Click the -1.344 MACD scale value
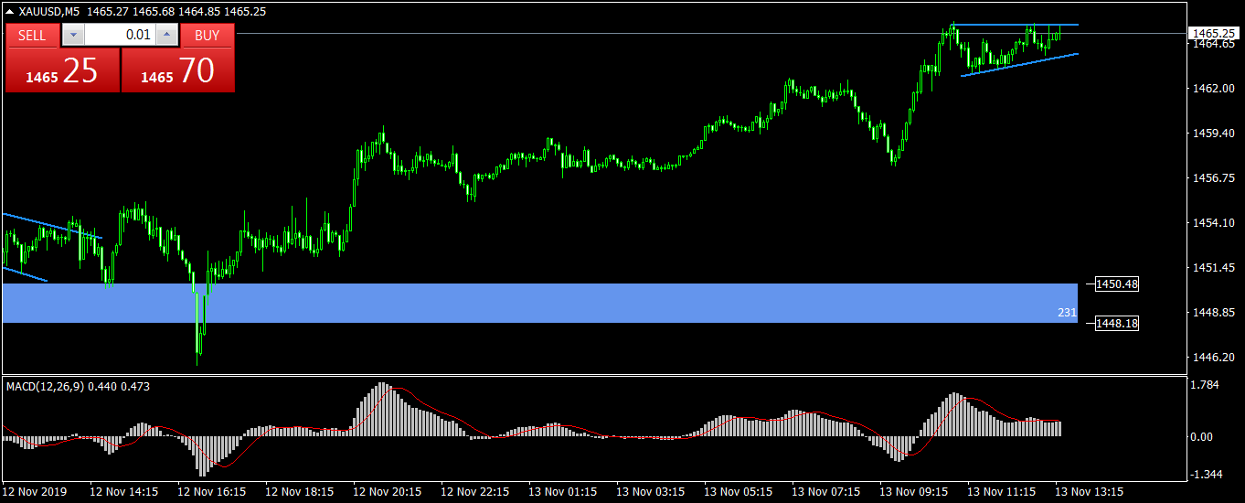Screen dimensions: 1245x503 point(1208,474)
